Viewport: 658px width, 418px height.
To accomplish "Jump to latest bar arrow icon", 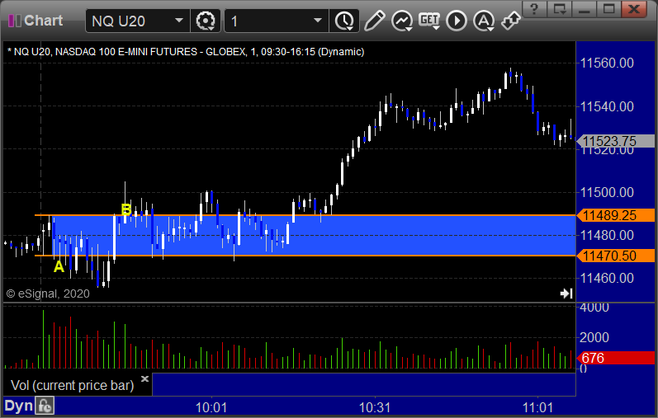I will pyautogui.click(x=566, y=294).
